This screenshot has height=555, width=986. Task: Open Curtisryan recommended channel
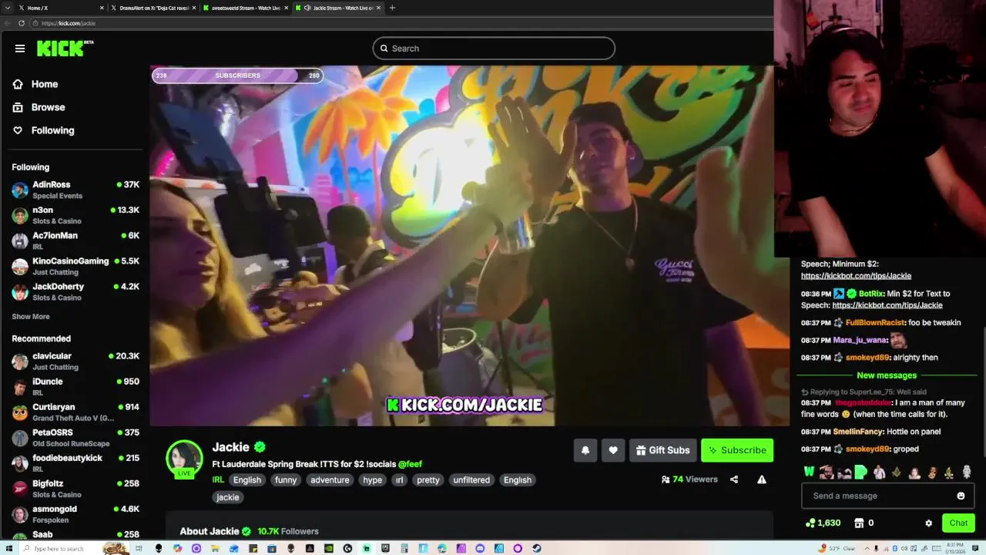click(x=75, y=412)
